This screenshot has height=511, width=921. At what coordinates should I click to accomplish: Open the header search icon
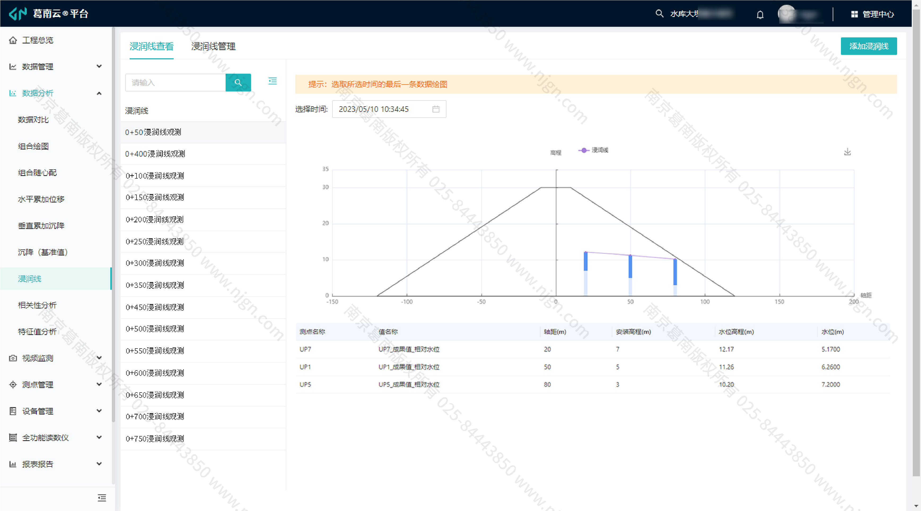coord(659,14)
